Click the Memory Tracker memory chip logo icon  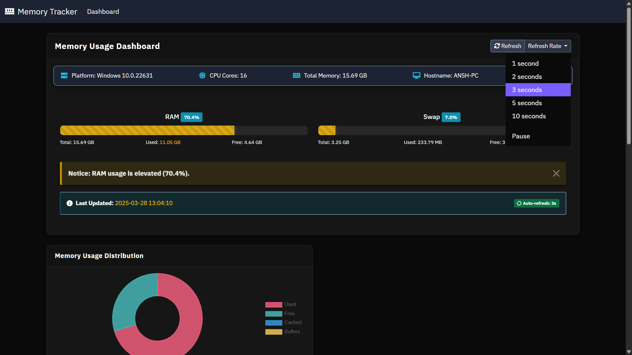(10, 12)
